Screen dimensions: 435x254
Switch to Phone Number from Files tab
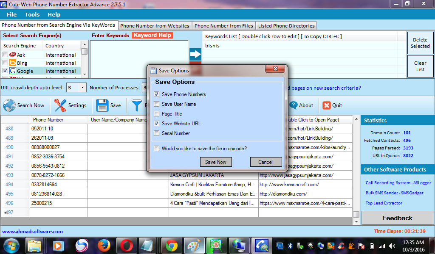point(223,26)
